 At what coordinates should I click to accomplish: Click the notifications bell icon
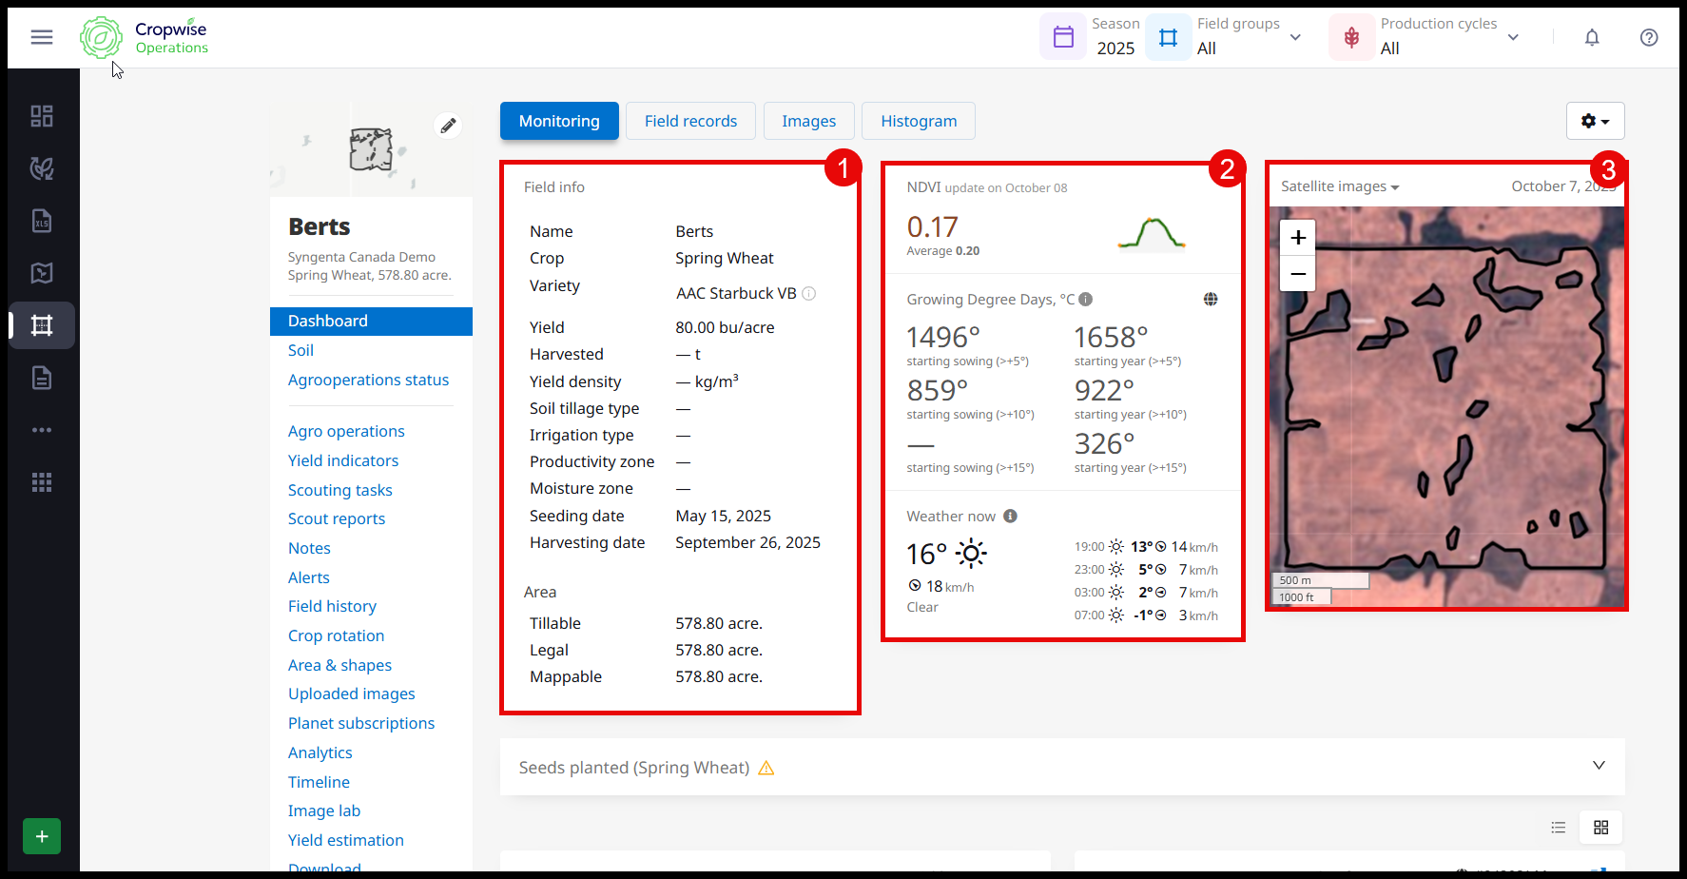click(x=1591, y=37)
